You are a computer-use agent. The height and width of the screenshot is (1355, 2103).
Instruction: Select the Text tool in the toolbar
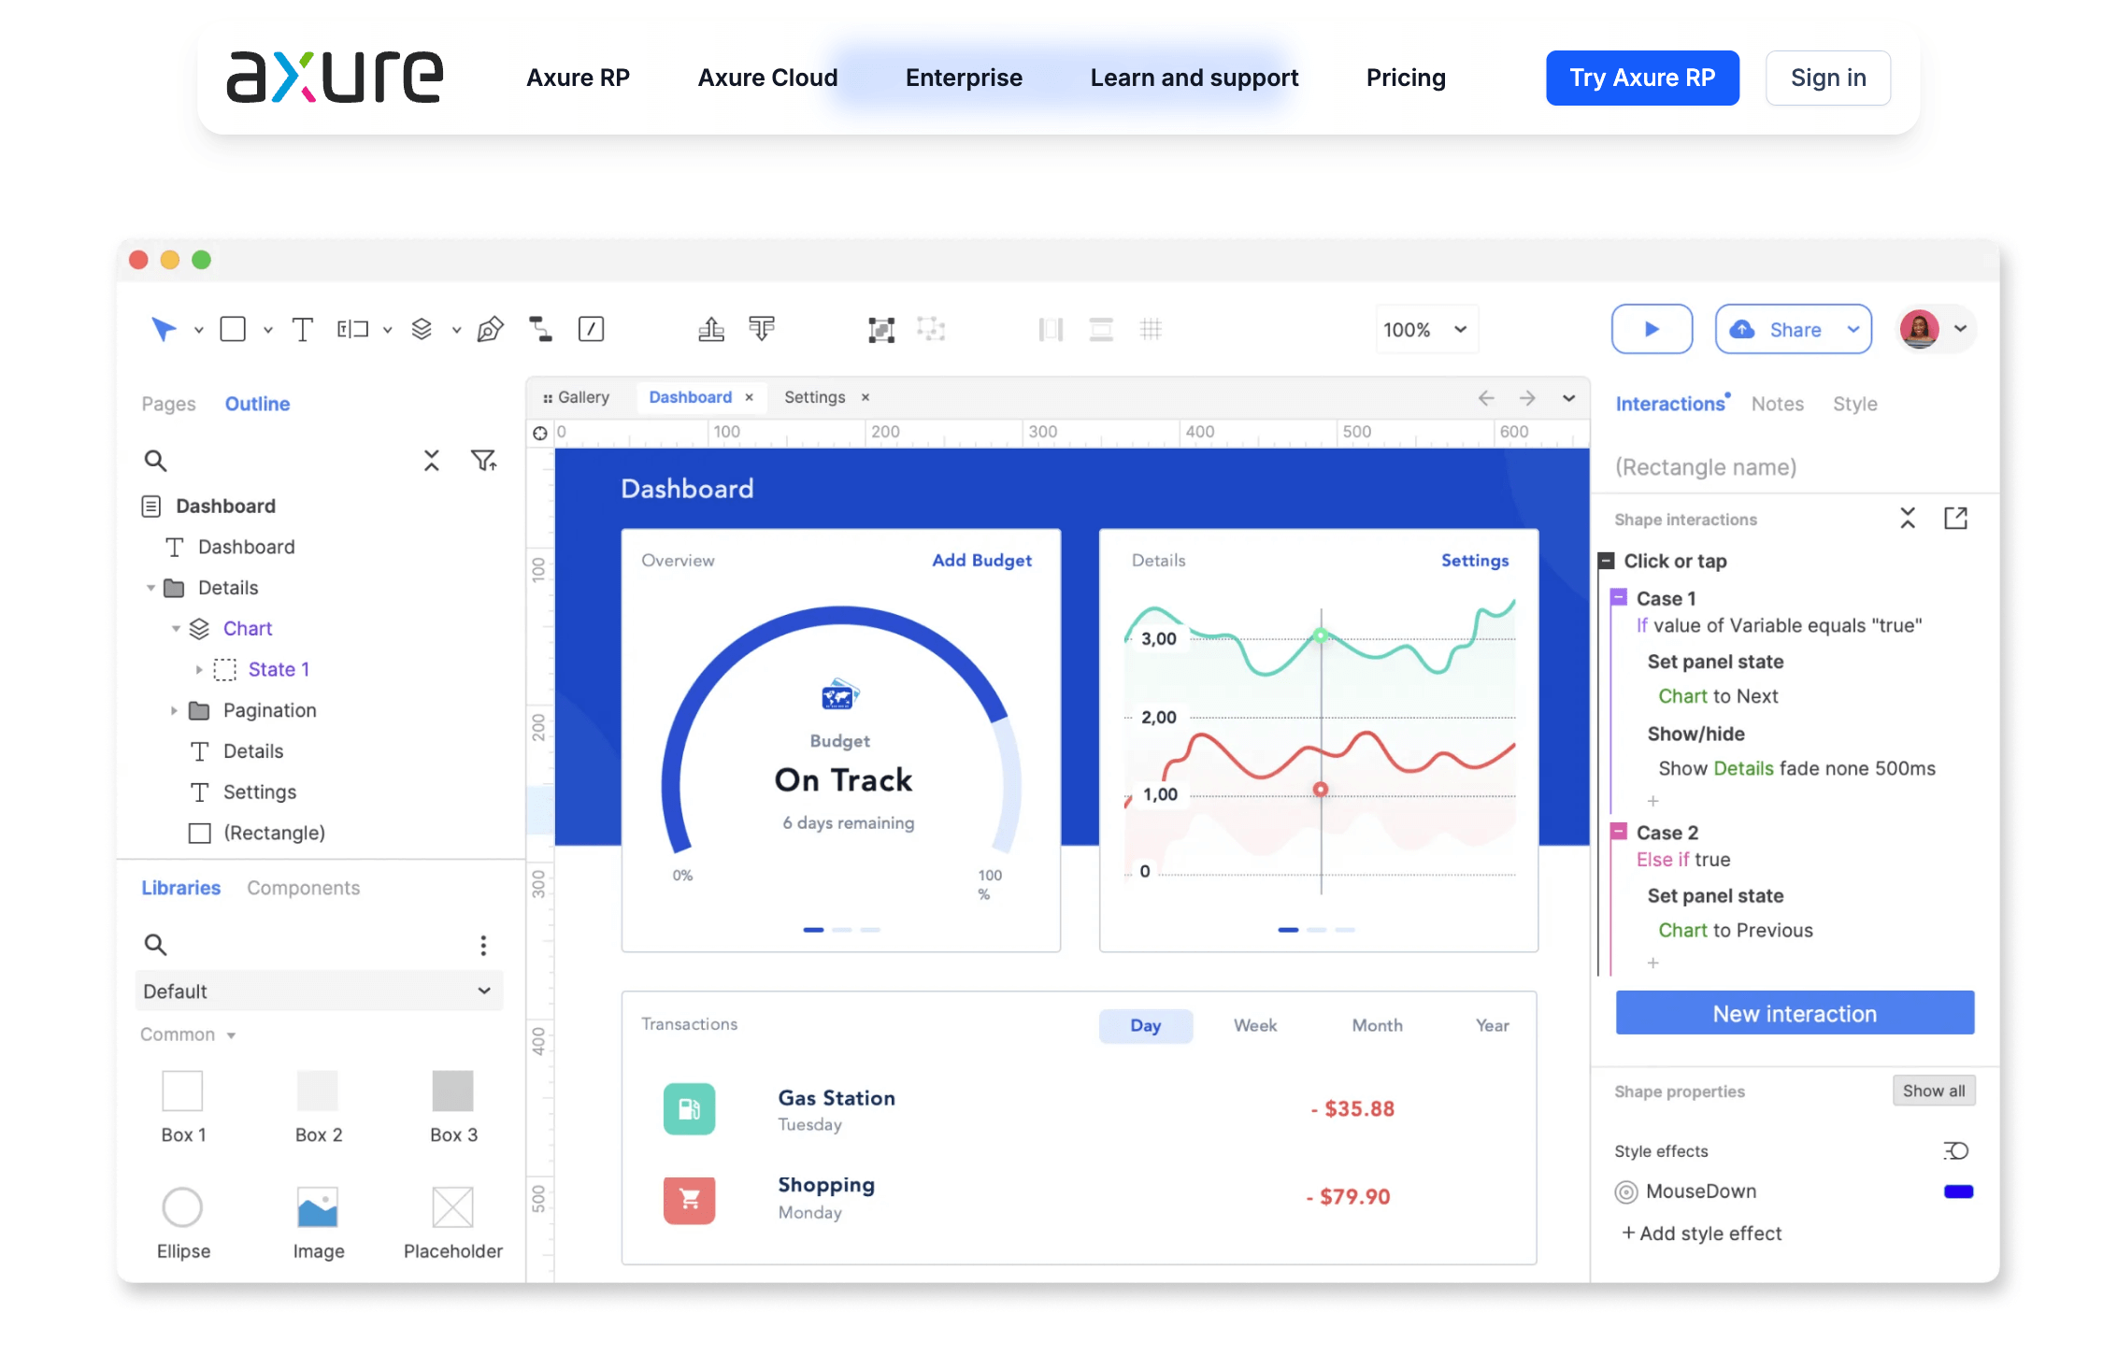click(302, 329)
